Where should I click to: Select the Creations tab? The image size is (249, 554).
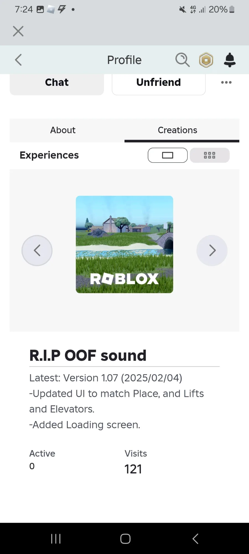(178, 130)
